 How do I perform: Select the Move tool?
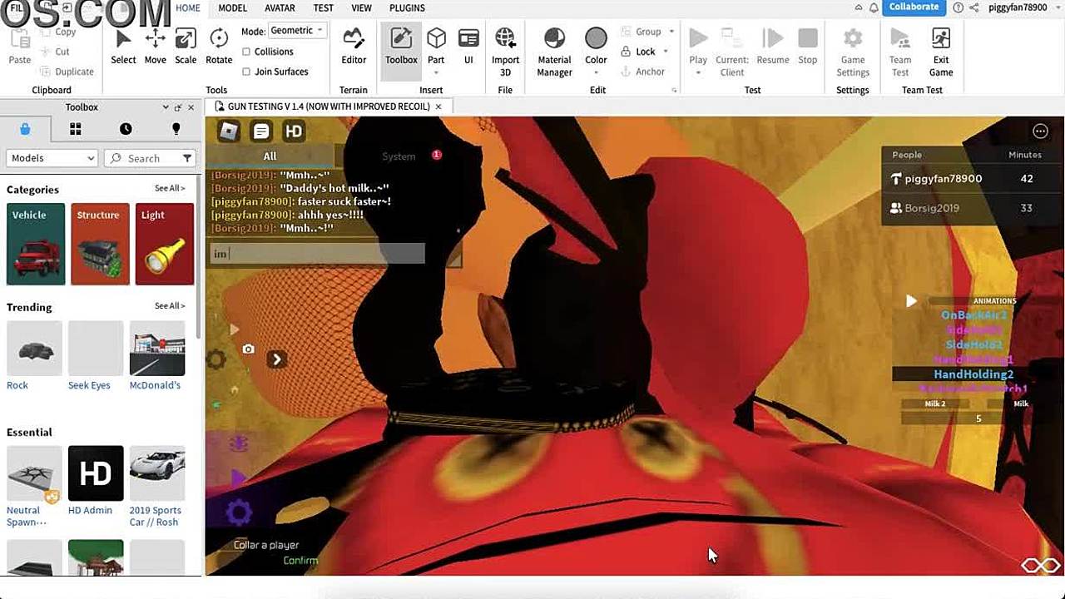pyautogui.click(x=155, y=47)
